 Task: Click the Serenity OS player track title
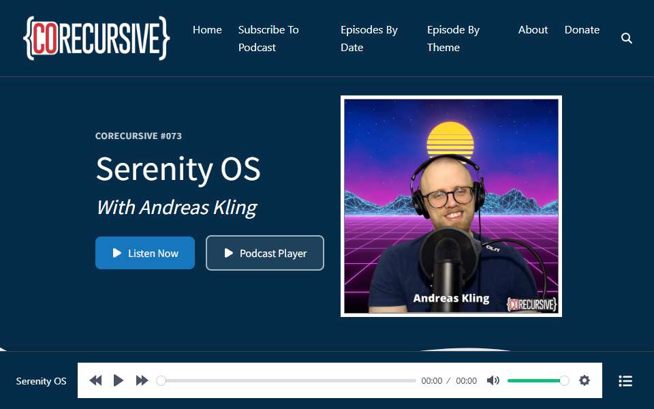coord(41,381)
